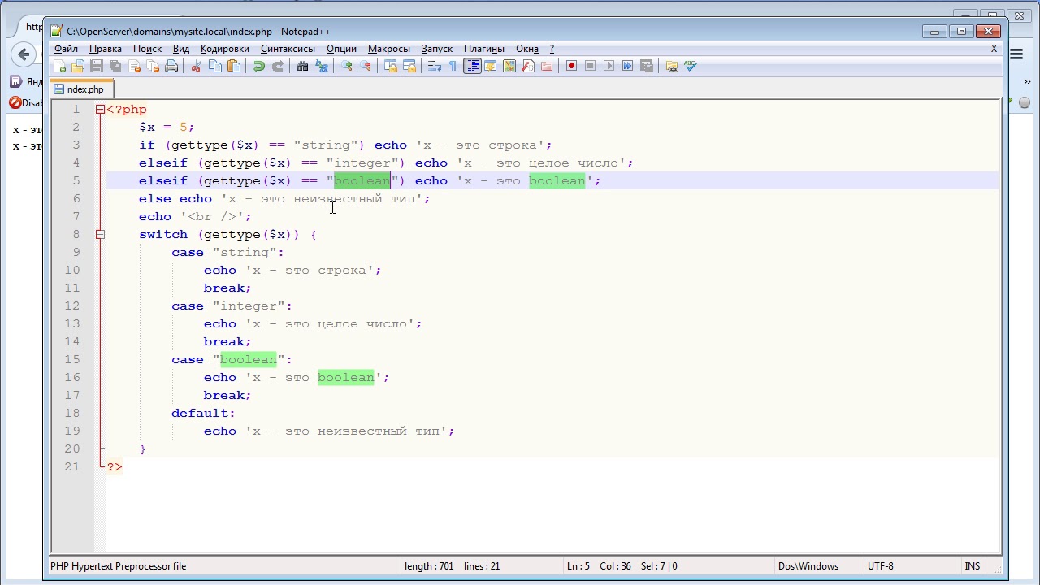
Task: Print the document using the printer icon
Action: coord(171,67)
